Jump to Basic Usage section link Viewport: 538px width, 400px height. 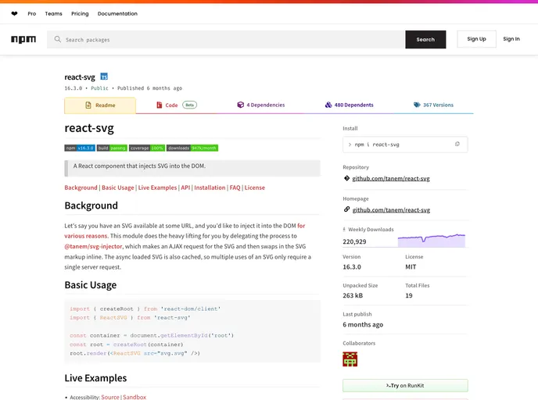click(117, 187)
